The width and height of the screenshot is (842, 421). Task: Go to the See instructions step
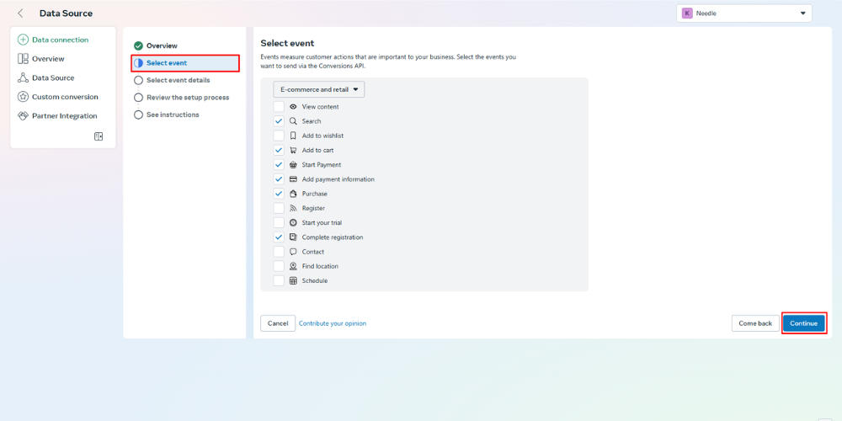(x=173, y=115)
